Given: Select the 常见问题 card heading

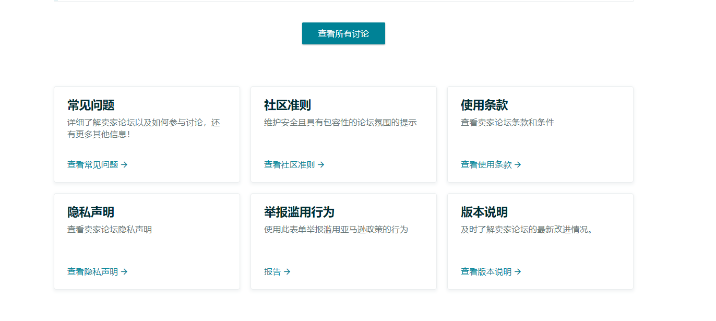Looking at the screenshot, I should tap(91, 105).
